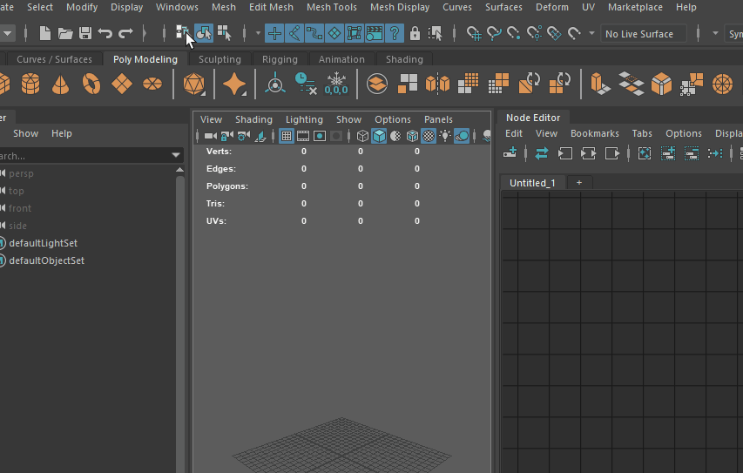The height and width of the screenshot is (473, 743).
Task: Click the snowflake Freeze Transformations icon
Action: [x=336, y=84]
